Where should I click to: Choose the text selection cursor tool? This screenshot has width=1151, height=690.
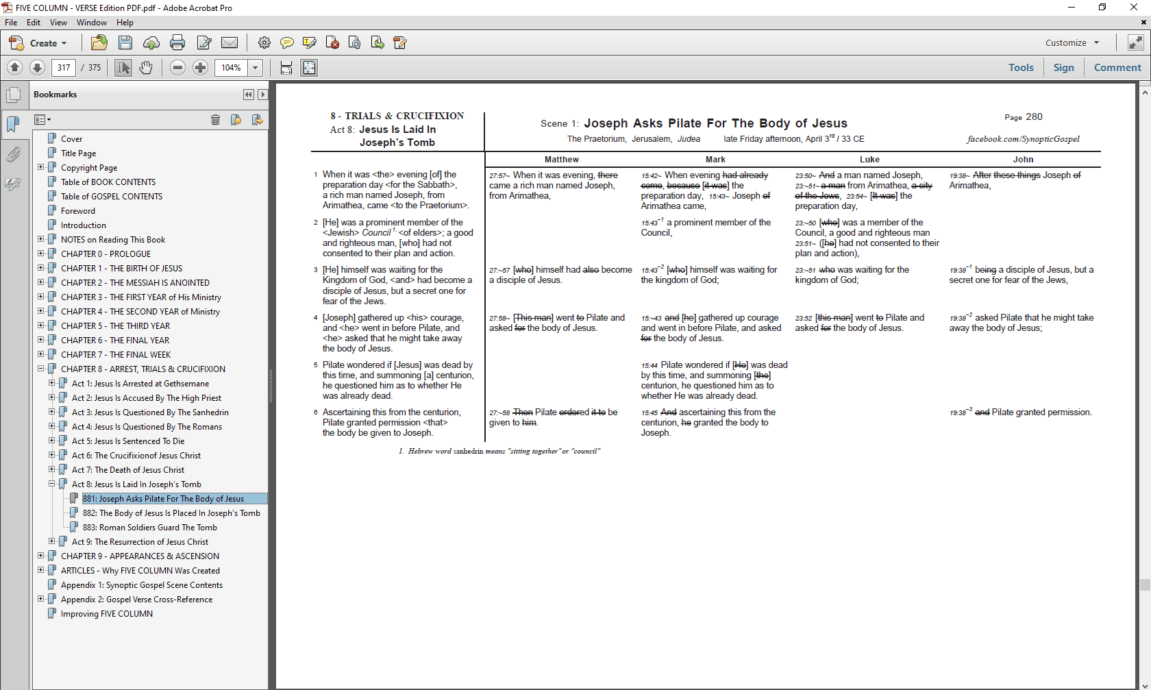(x=123, y=67)
